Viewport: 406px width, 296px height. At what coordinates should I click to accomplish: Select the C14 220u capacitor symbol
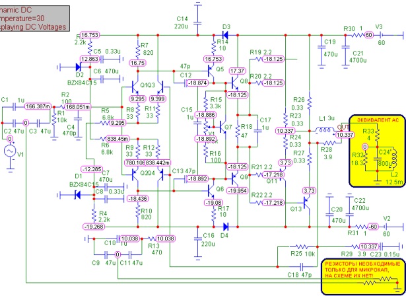[x=198, y=23]
